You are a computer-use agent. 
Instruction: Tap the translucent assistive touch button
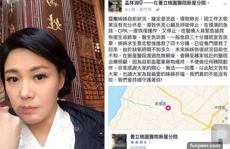point(220,134)
